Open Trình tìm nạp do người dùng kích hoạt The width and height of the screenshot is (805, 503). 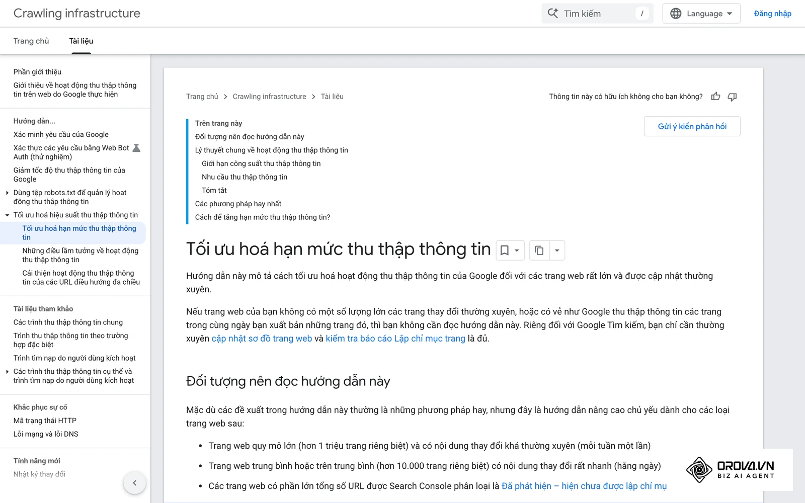click(74, 358)
